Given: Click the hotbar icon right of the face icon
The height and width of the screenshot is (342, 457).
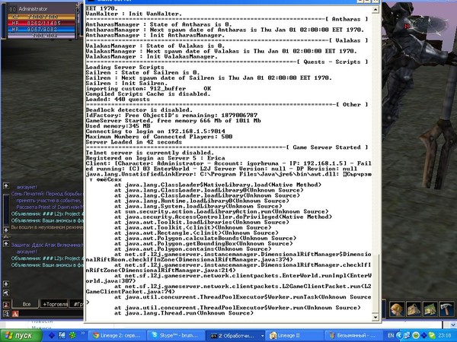Looking at the screenshot, I should [414, 309].
